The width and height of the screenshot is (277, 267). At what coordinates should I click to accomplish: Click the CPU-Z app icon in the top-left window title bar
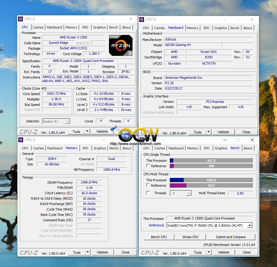coord(20,19)
